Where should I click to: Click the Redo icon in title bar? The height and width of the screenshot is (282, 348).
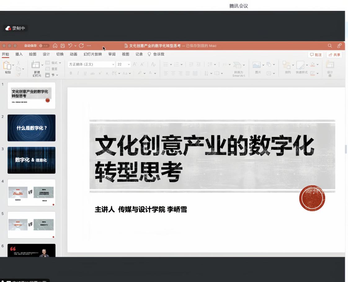point(81,46)
